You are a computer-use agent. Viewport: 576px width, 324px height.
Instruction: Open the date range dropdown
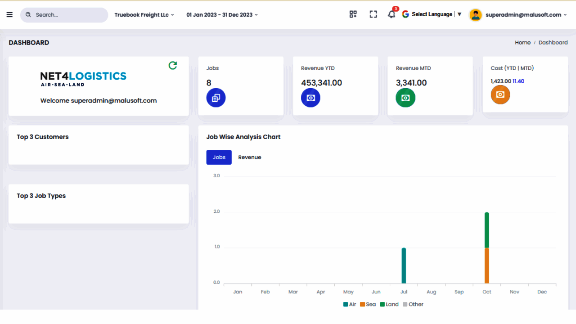[x=222, y=15]
